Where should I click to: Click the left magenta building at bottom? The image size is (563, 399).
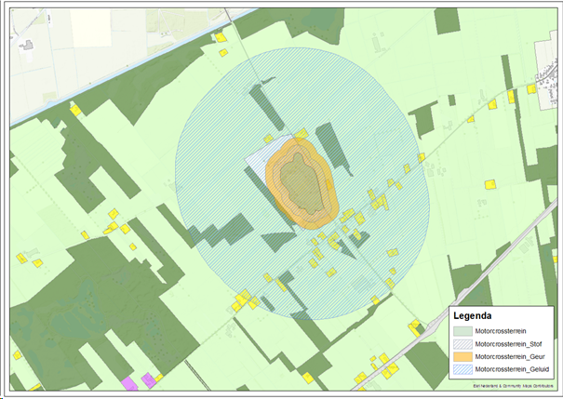point(129,382)
